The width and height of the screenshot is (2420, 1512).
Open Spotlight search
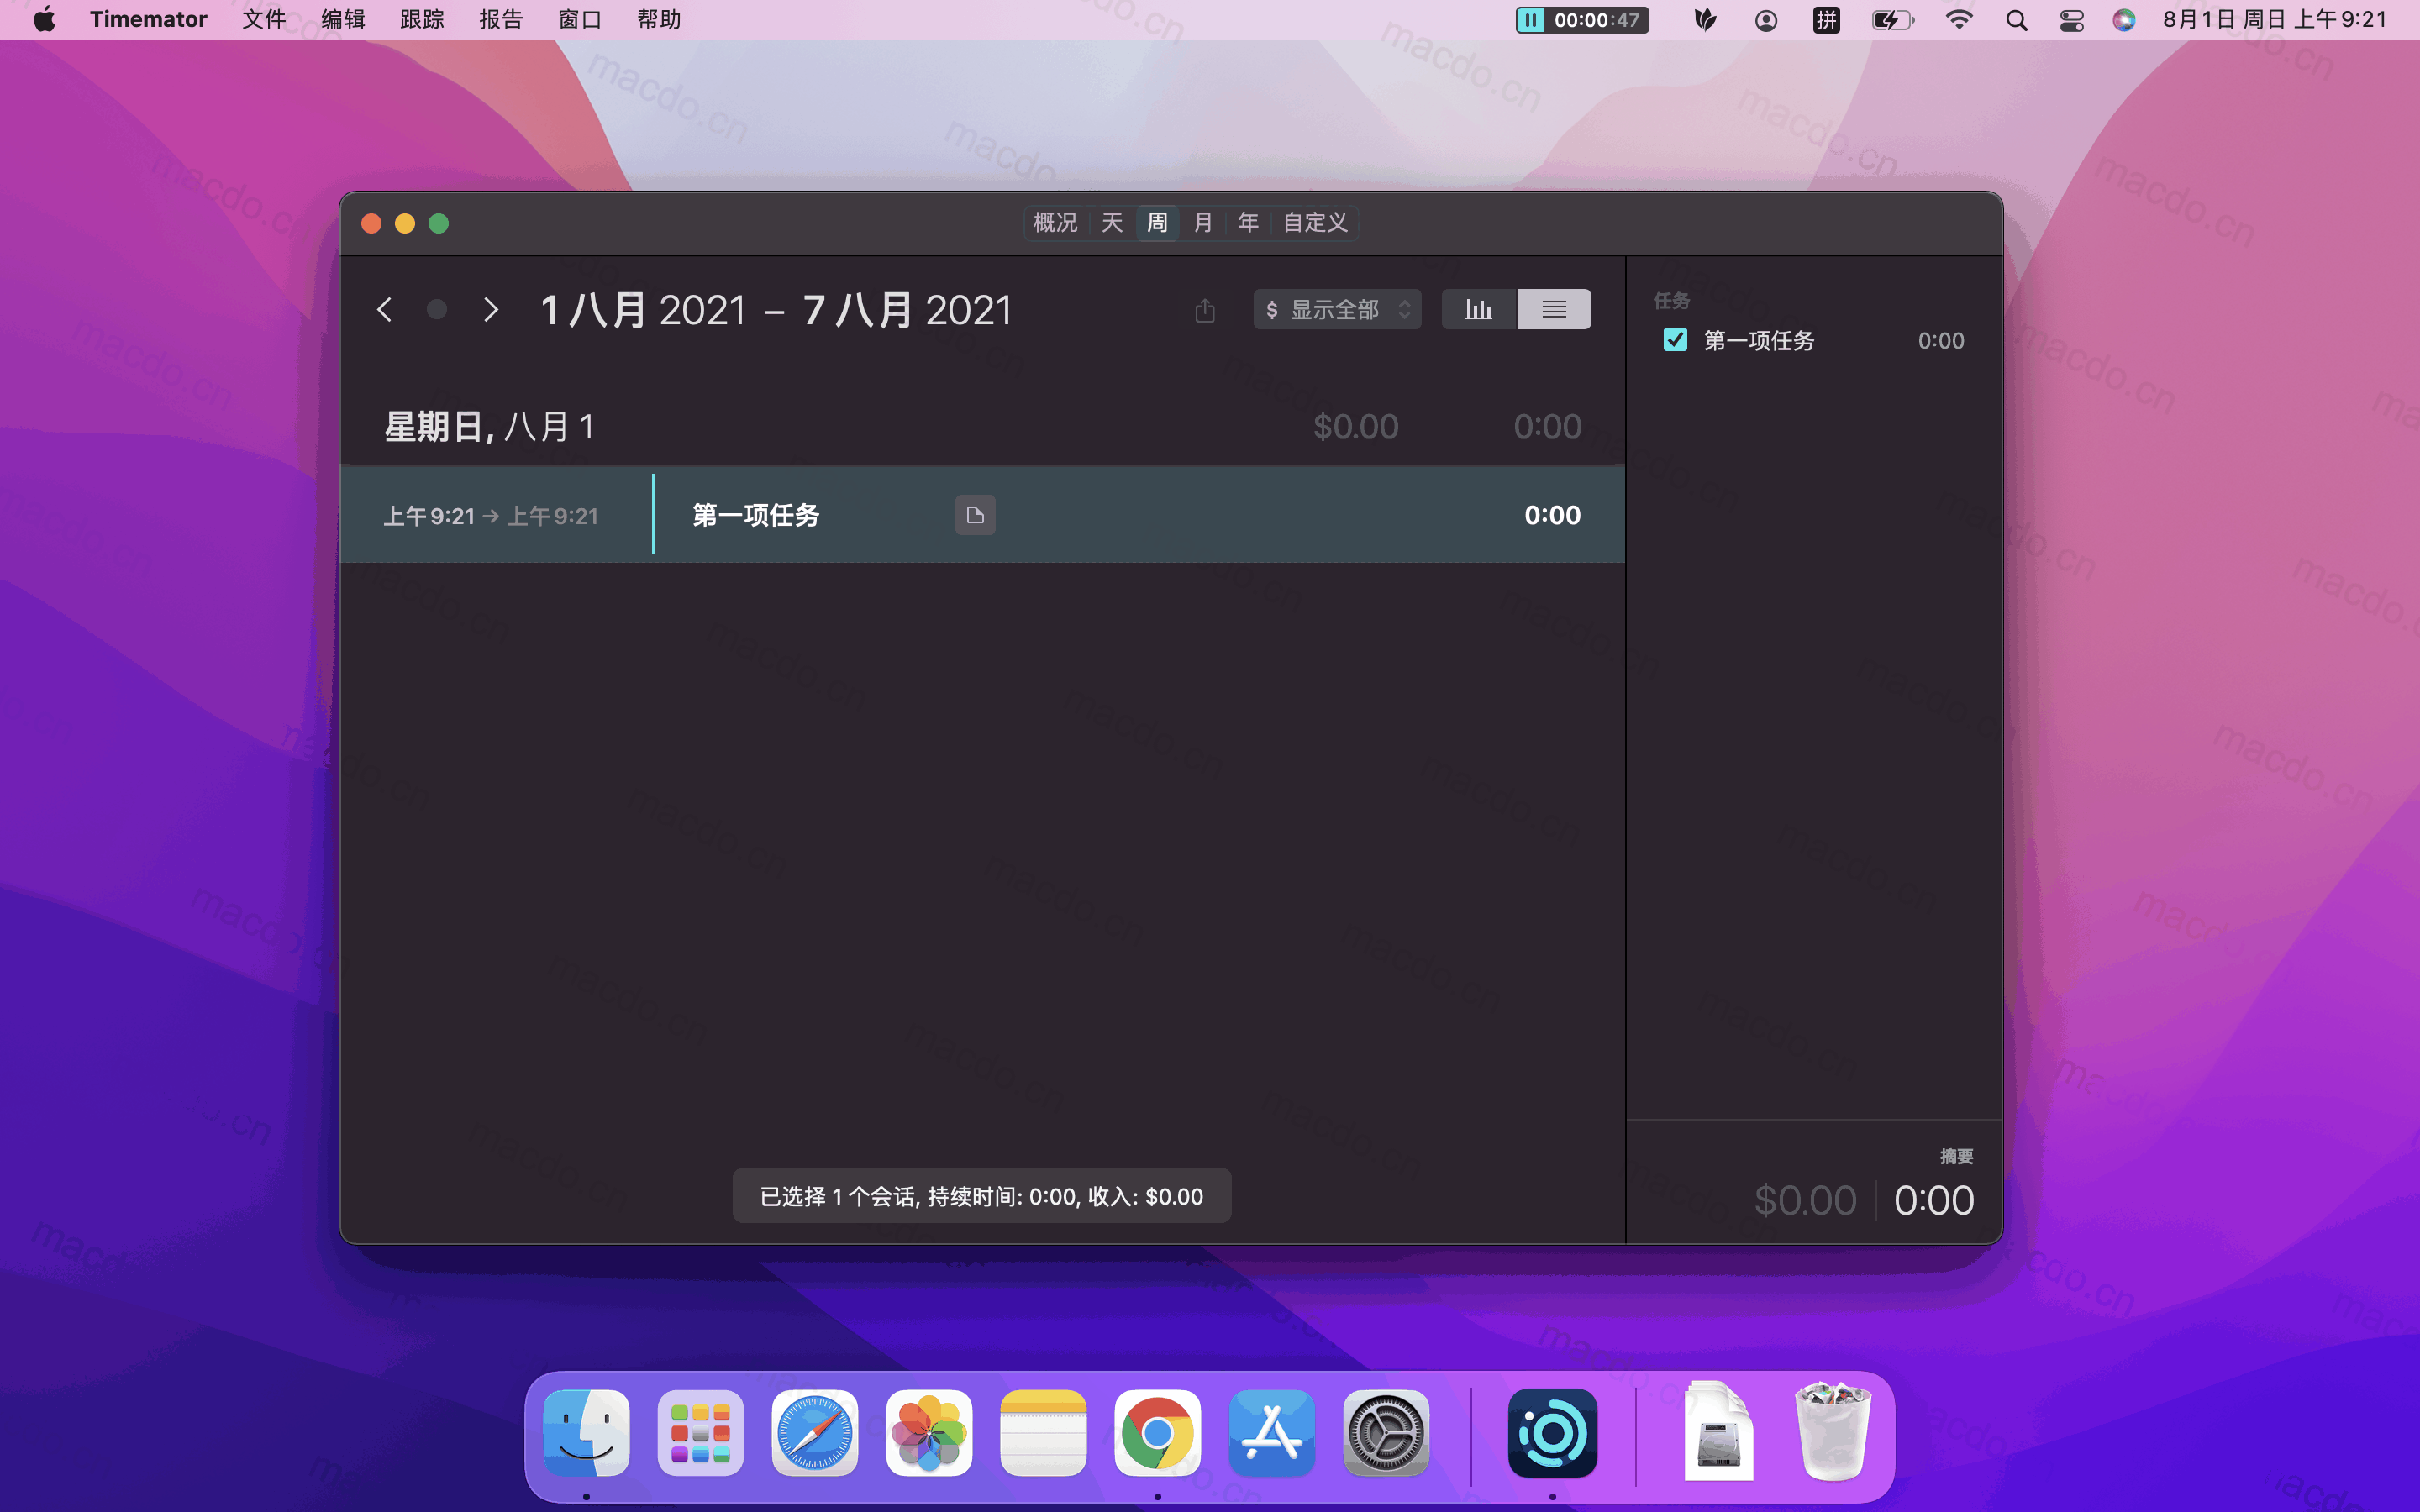point(2016,20)
